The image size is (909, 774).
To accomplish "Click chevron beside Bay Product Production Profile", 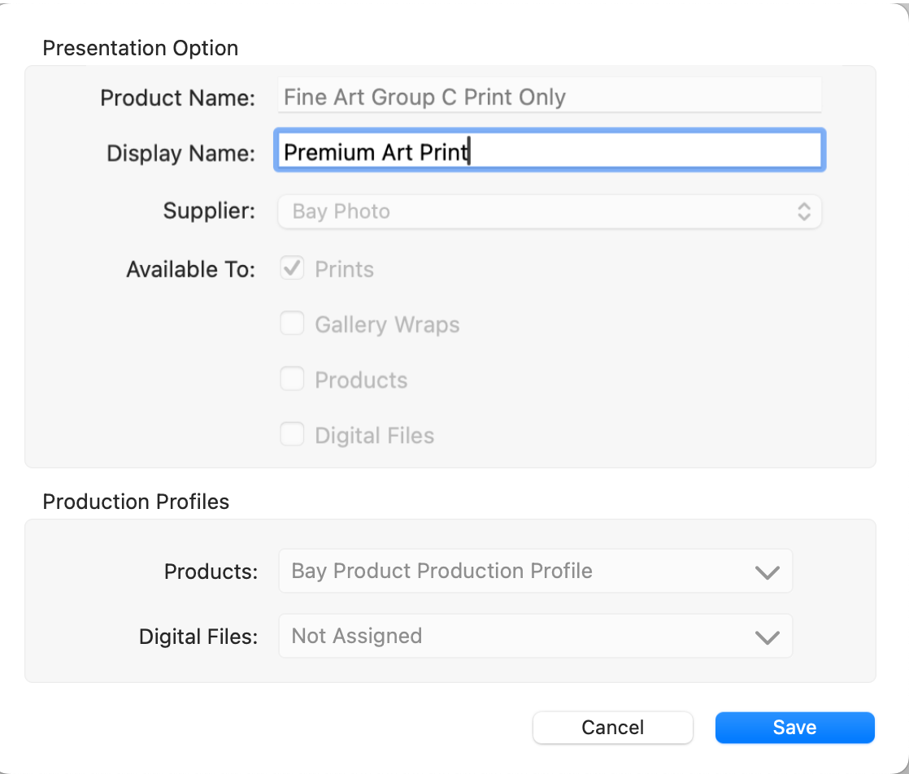I will click(767, 572).
